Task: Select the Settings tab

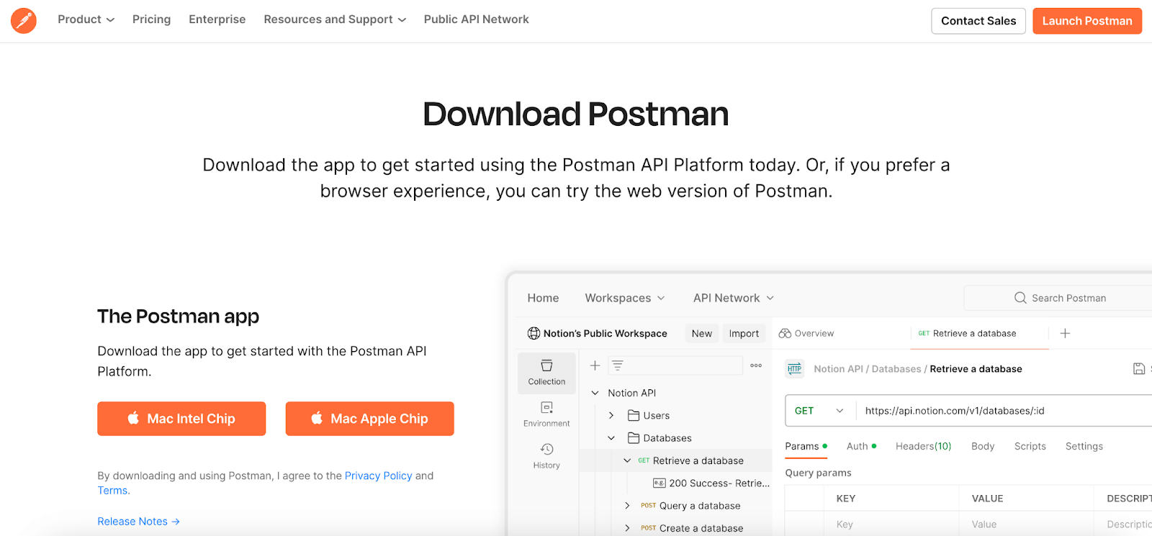Action: [x=1084, y=446]
